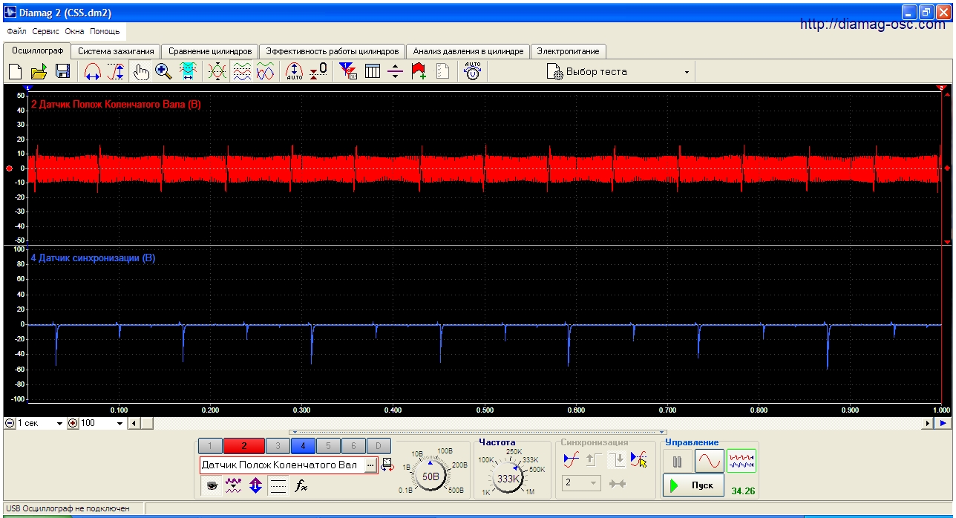Toggle channel visibility eye icon
956x518 pixels.
[x=212, y=486]
